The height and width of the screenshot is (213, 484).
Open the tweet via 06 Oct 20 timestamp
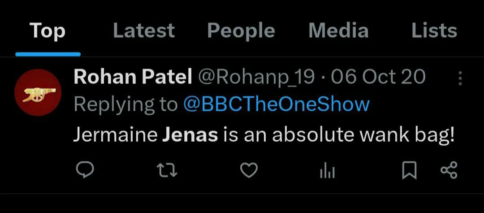[x=378, y=77]
